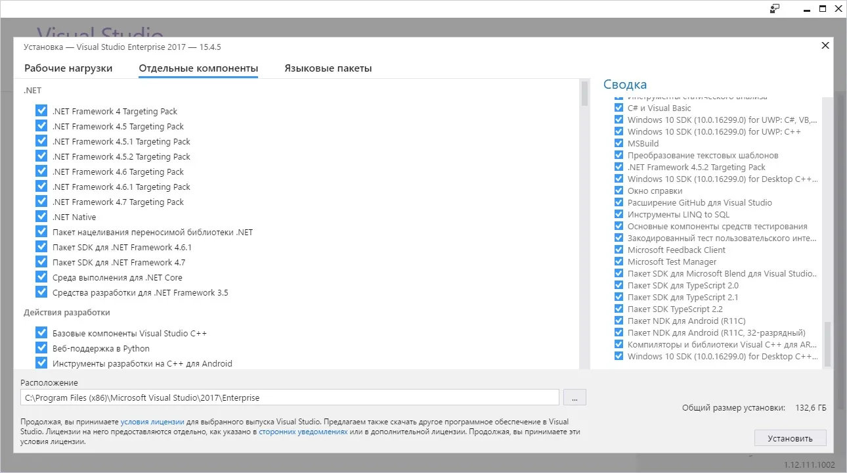
Task: Deselect Закодированный тест пользовательского интерфейса item
Action: (x=619, y=238)
